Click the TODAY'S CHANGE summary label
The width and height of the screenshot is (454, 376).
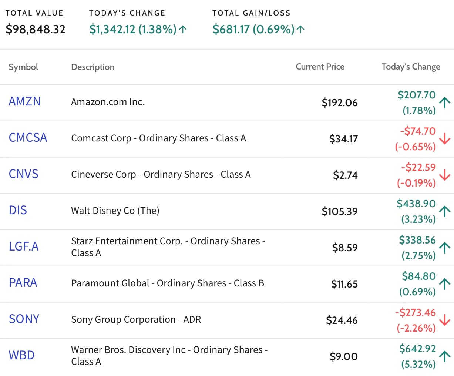(127, 13)
